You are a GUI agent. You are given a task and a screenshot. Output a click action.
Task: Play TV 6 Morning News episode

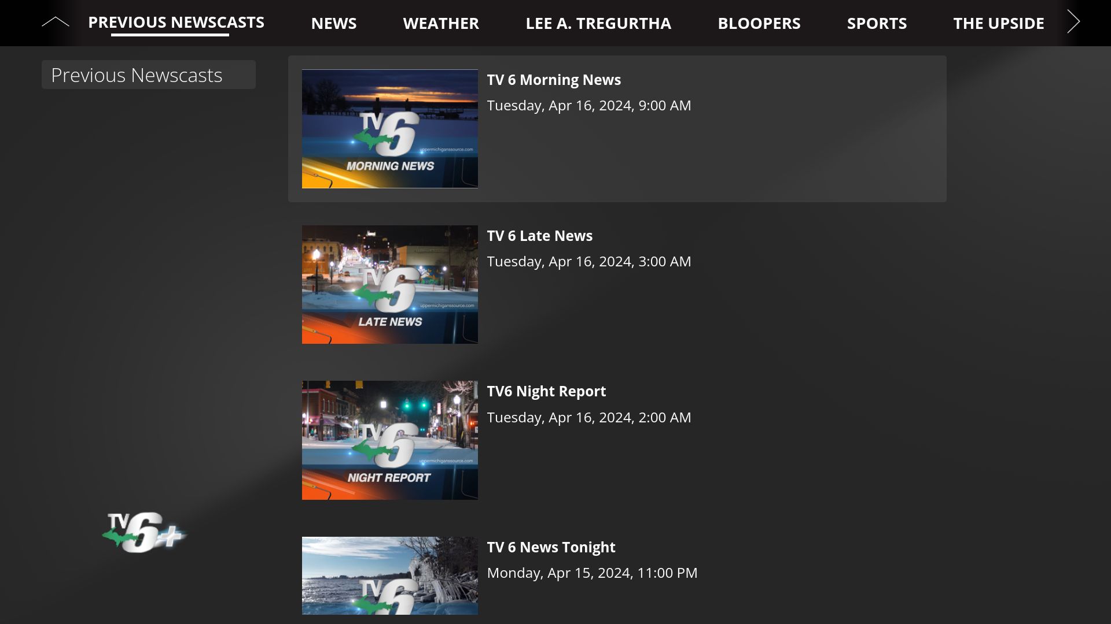[x=554, y=79]
